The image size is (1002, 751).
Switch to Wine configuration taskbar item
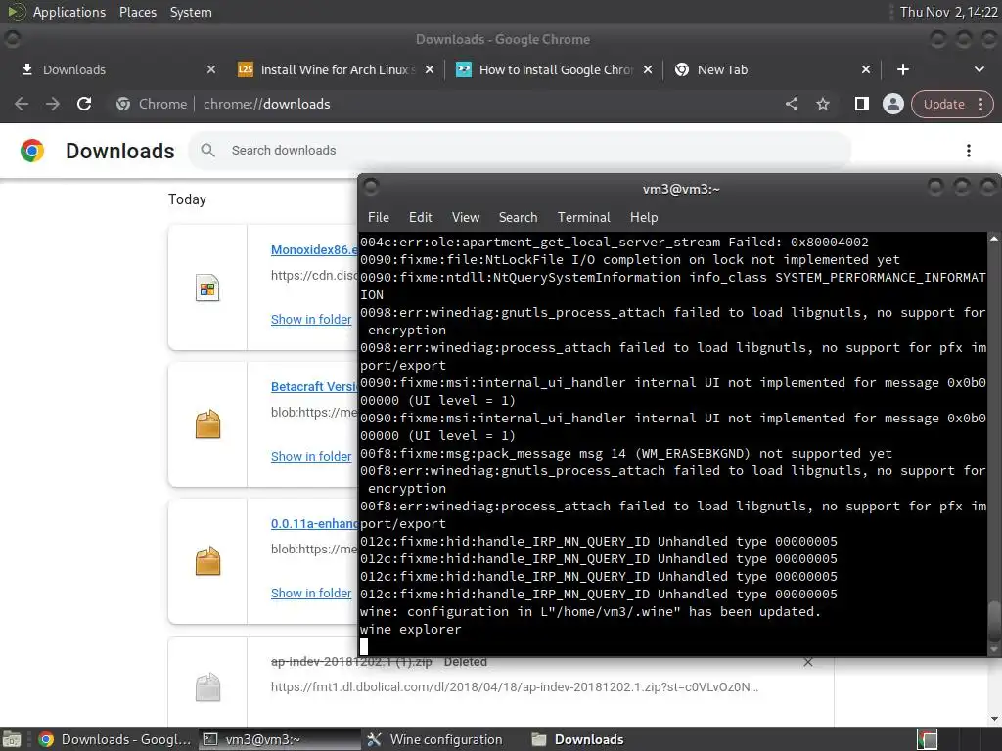441,739
